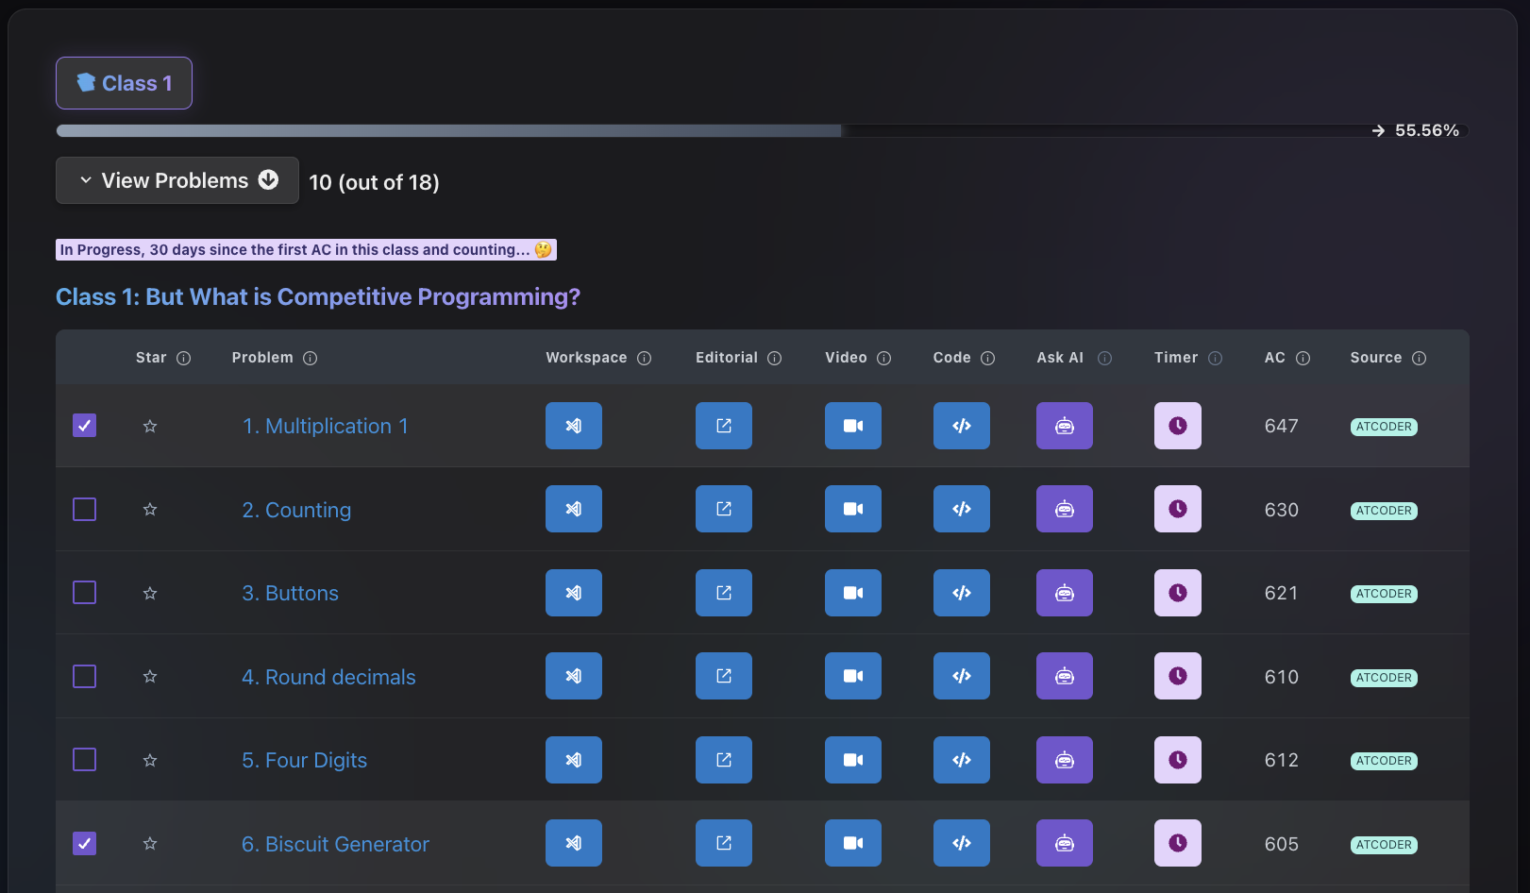Screen dimensions: 1530x893
Task: Open editorial link for Counting problem
Action: [x=723, y=509]
